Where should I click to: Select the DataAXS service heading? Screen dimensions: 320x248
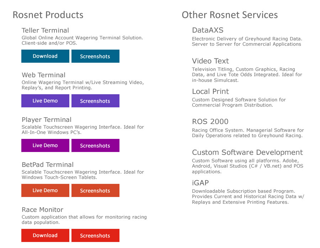coord(208,30)
